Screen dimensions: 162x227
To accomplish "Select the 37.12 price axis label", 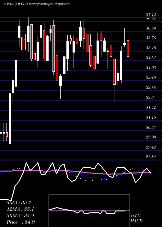I will [151, 15].
